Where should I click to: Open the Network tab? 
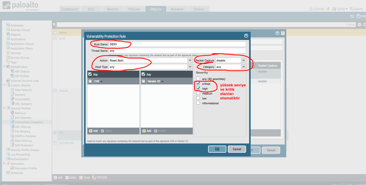(x=177, y=9)
